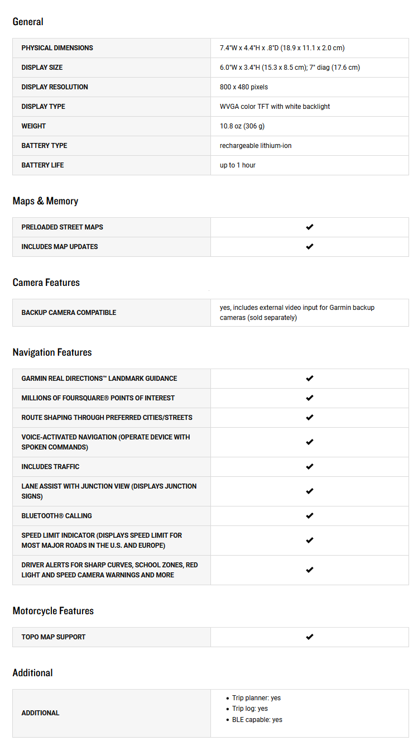The image size is (418, 741).
Task: Click the Preloaded Street Maps checkmark
Action: 310,227
